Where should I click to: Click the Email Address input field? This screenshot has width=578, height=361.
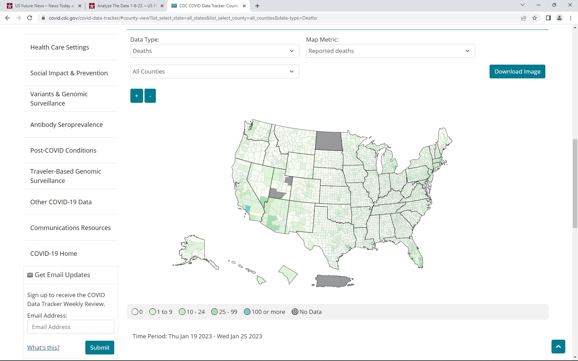click(71, 327)
